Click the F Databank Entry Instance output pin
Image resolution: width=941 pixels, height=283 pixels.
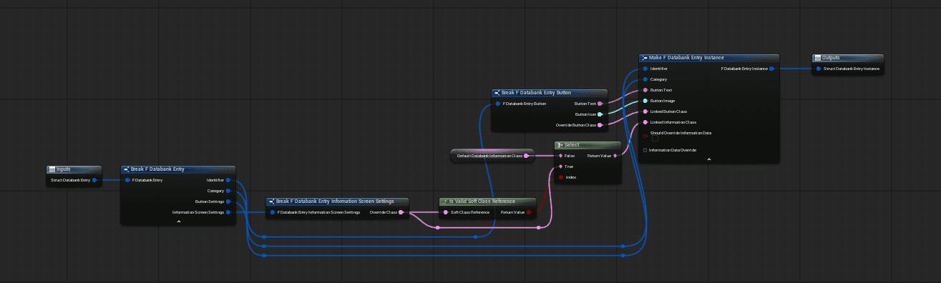[x=772, y=69]
